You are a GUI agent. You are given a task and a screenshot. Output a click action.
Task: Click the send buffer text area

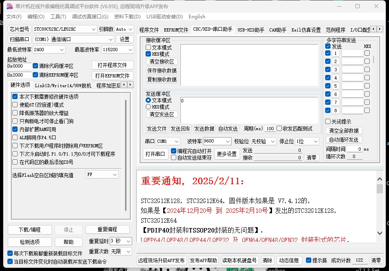click(250, 110)
